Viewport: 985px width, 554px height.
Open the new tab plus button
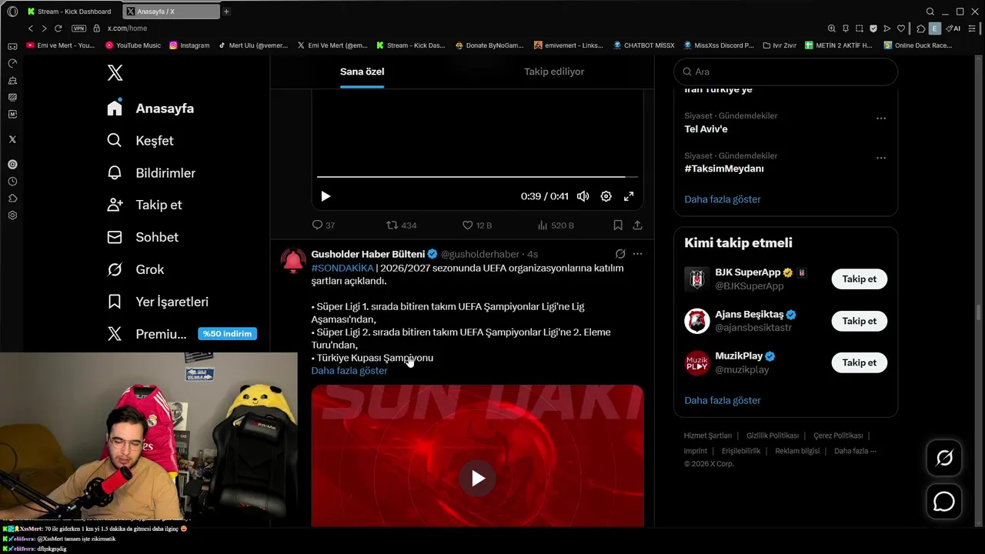[226, 12]
